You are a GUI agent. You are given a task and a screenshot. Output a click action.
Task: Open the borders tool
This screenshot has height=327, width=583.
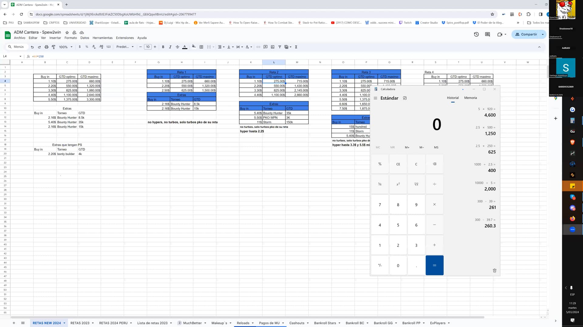pyautogui.click(x=201, y=47)
